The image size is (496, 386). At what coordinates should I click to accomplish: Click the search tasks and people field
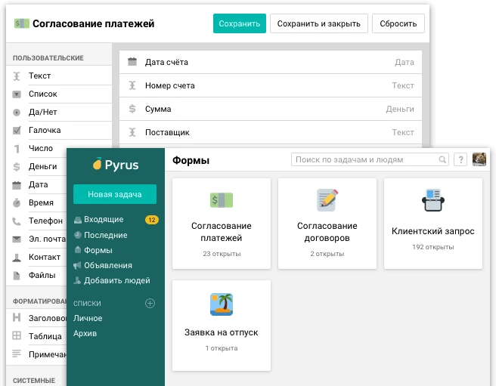365,160
